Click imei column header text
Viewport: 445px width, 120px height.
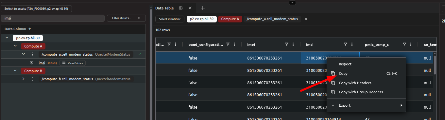coord(251,44)
